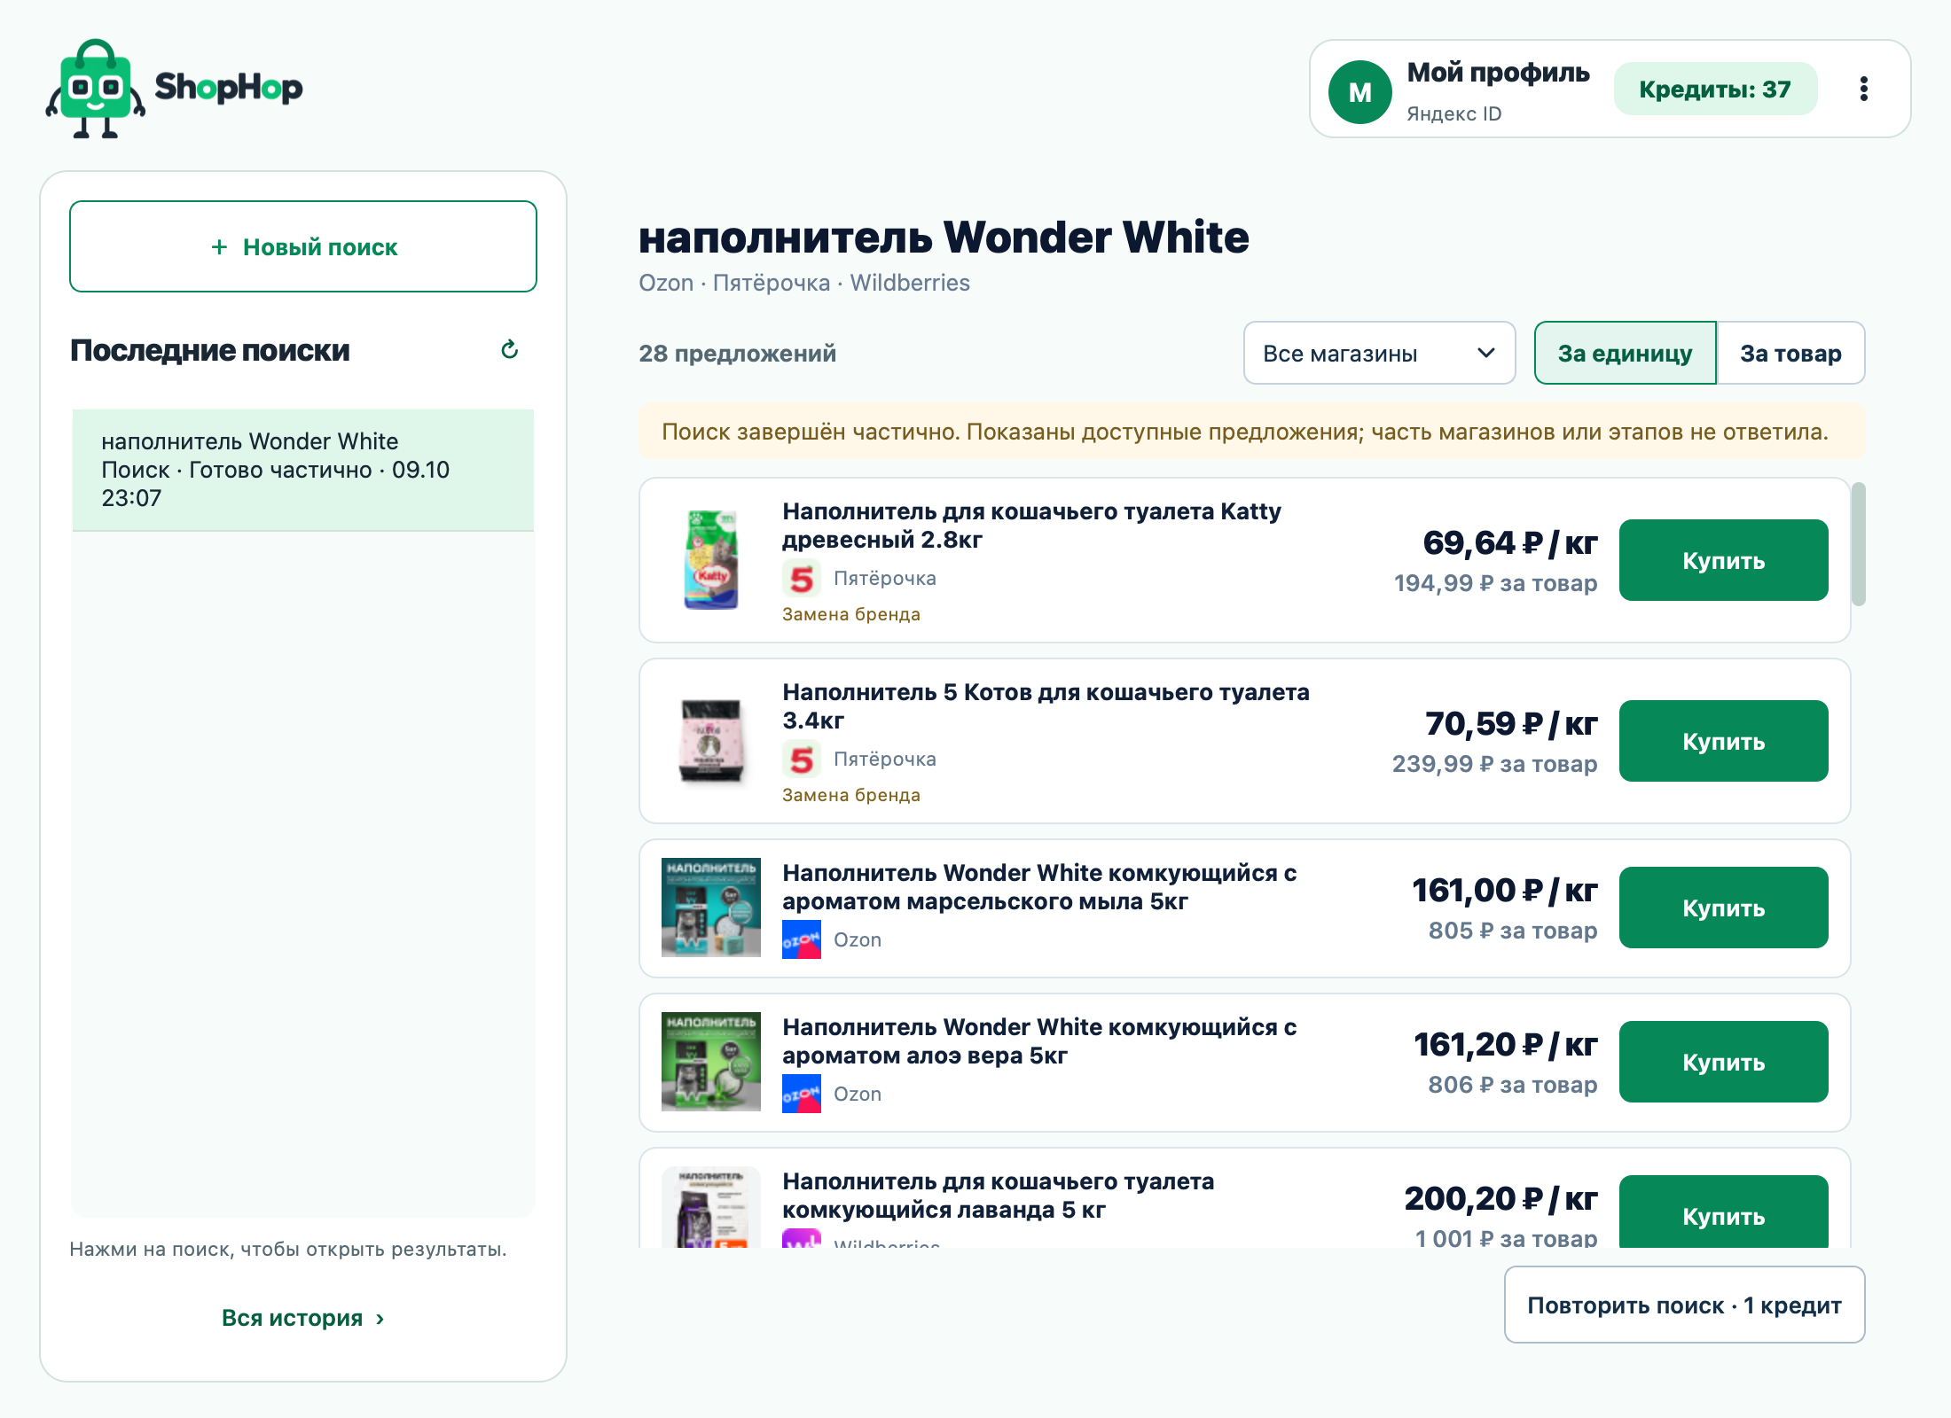The image size is (1951, 1418).
Task: Click the 161,00 ₽ / кг price
Action: click(1504, 890)
